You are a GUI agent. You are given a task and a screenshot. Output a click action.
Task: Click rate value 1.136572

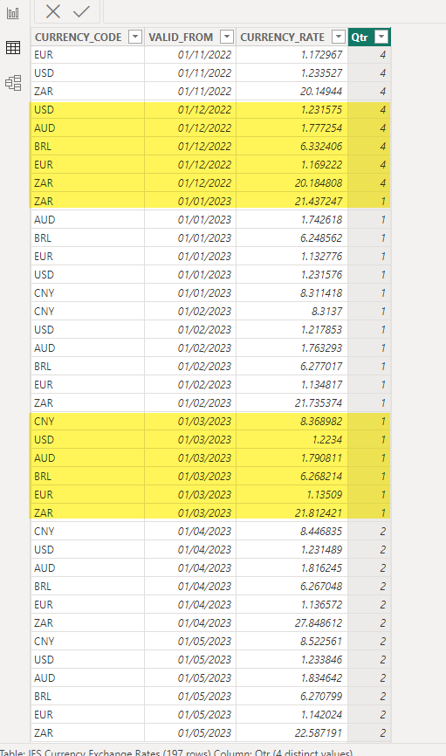(x=321, y=605)
